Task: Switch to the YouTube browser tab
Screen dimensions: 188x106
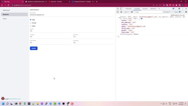Action: (59, 2)
